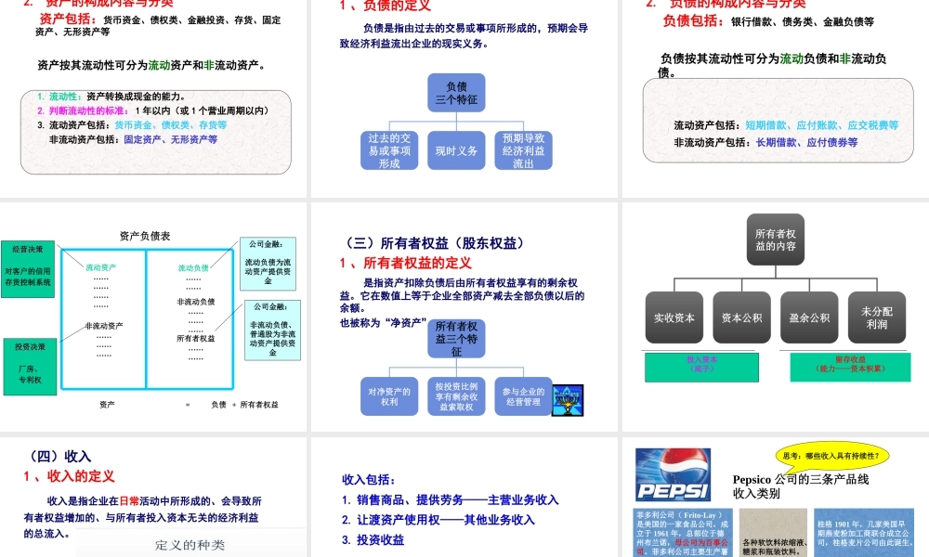Select the 过去的交易或事项形成 box
Viewport: 929px width, 557px height.
[388, 149]
